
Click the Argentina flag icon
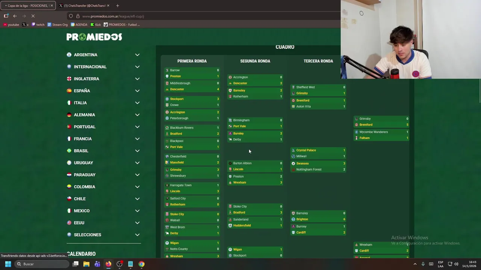pyautogui.click(x=69, y=55)
